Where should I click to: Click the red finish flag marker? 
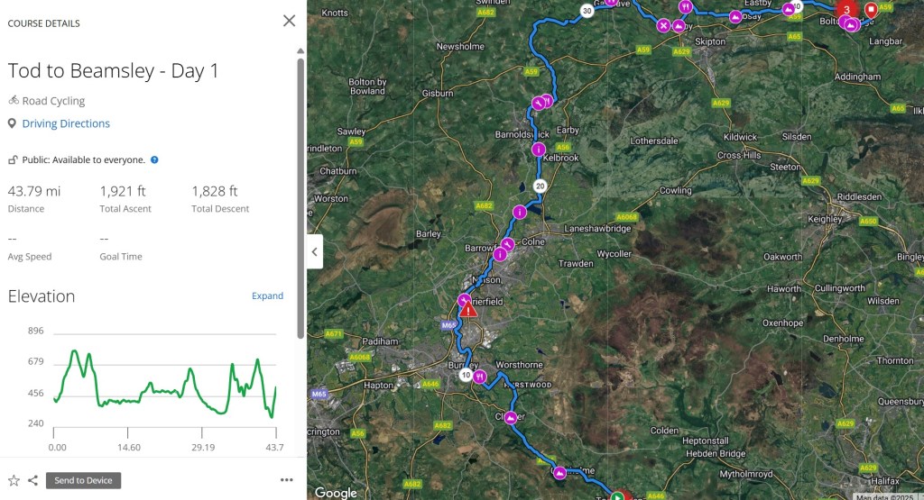tap(870, 11)
